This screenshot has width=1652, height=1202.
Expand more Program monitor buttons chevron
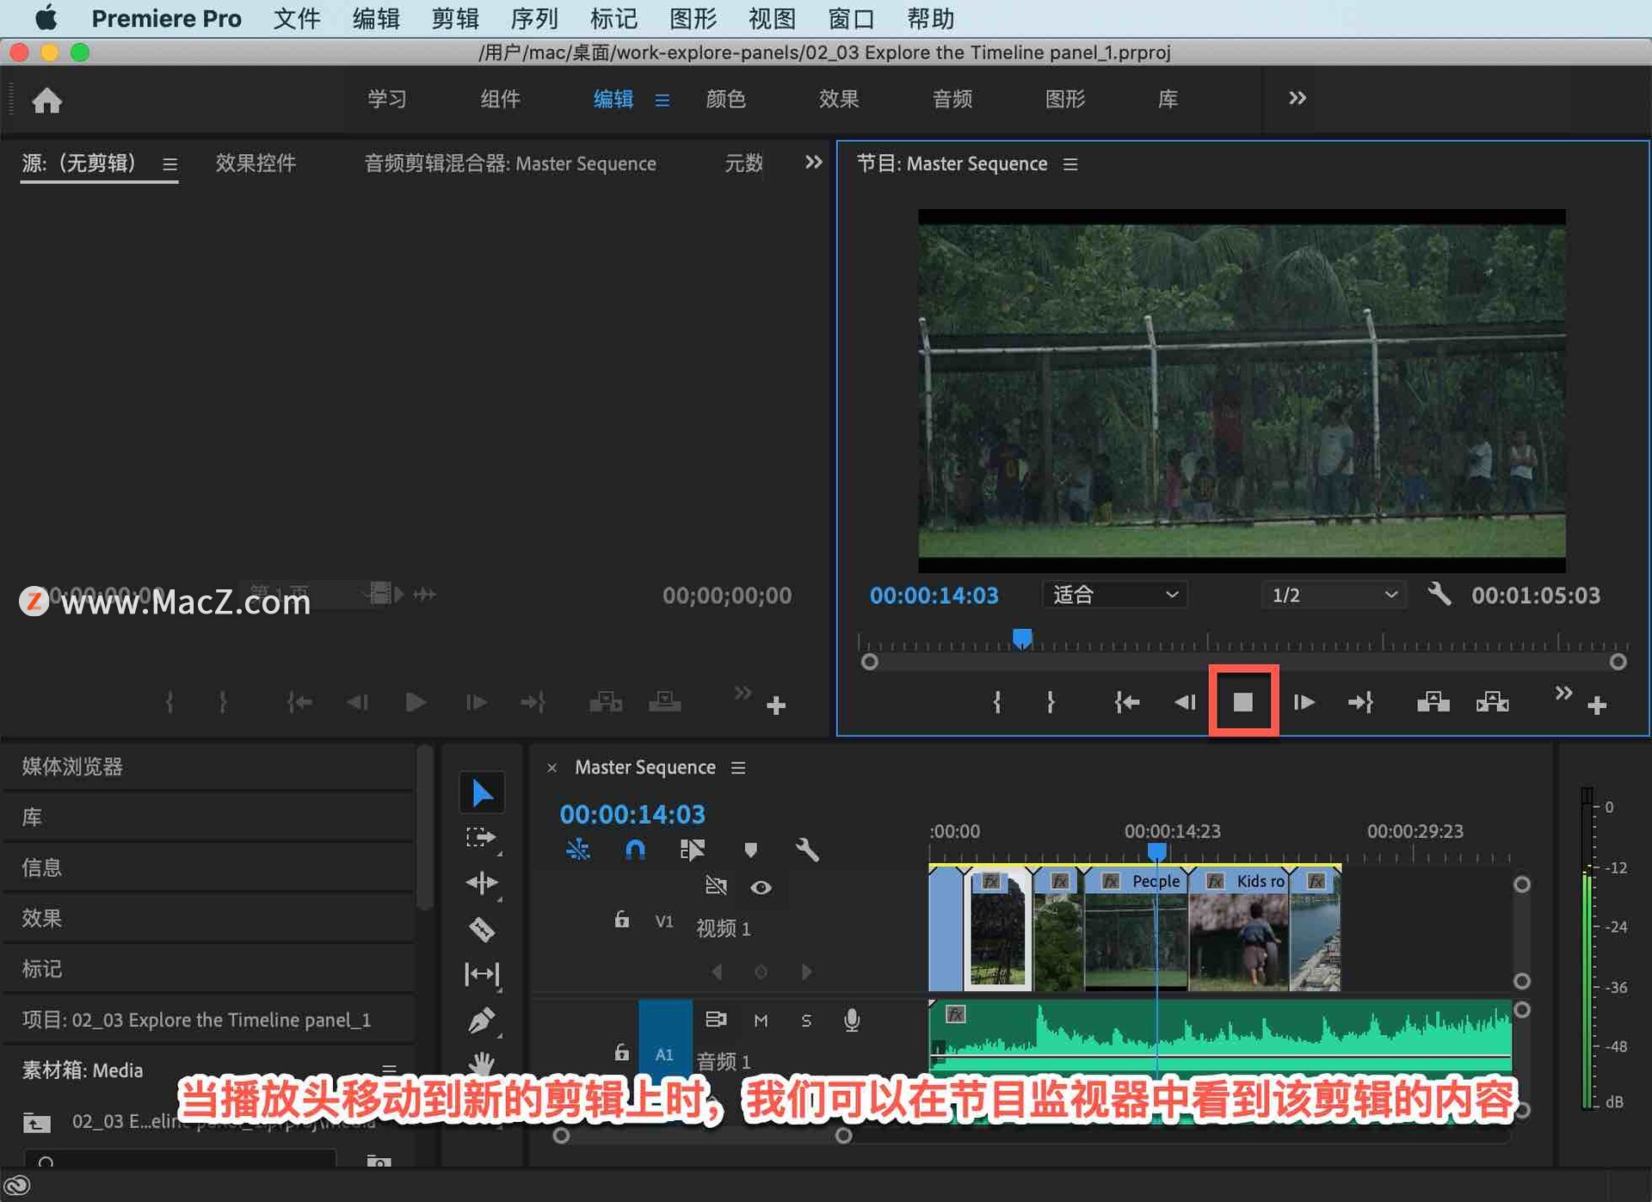[1563, 693]
